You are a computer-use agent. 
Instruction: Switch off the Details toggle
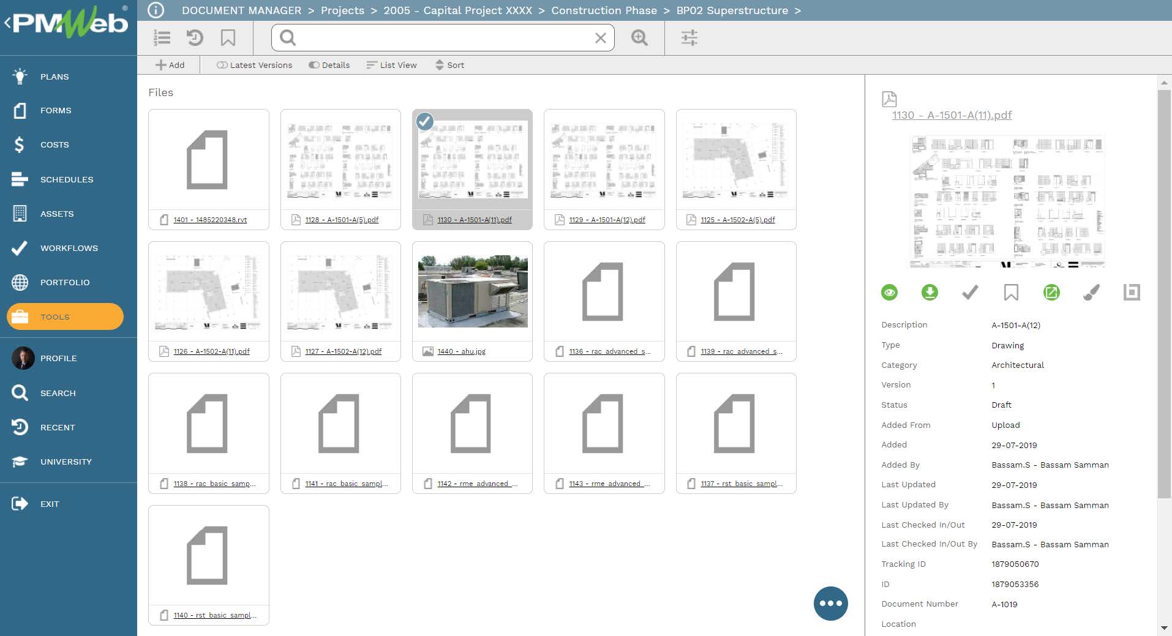(x=329, y=65)
